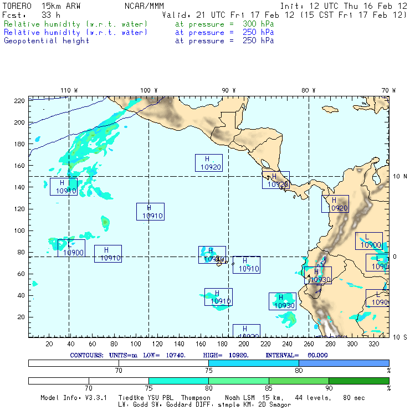The width and height of the screenshot is (410, 410).
Task: Click the blue above-80% segment of upper color bar
Action: point(344,363)
